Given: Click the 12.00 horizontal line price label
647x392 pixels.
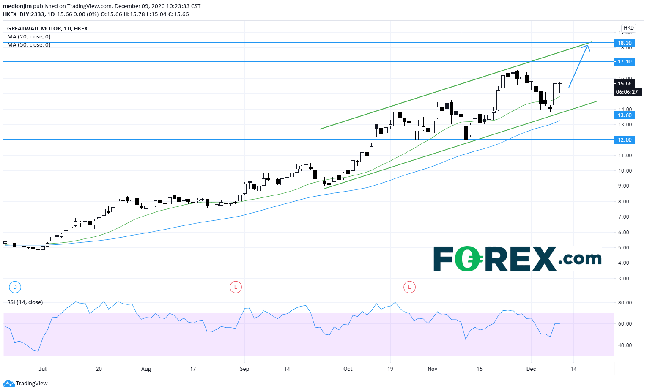Looking at the screenshot, I should pos(624,140).
